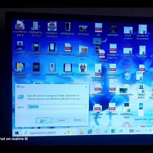The image size is (153, 153).
Task: Click the Run app taskbar icon
Action: (x=121, y=131)
